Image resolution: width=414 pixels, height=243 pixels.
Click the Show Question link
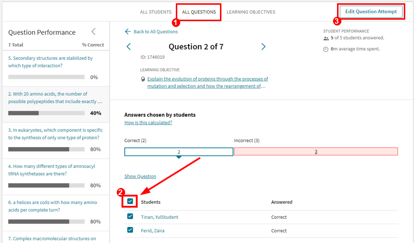click(x=140, y=176)
